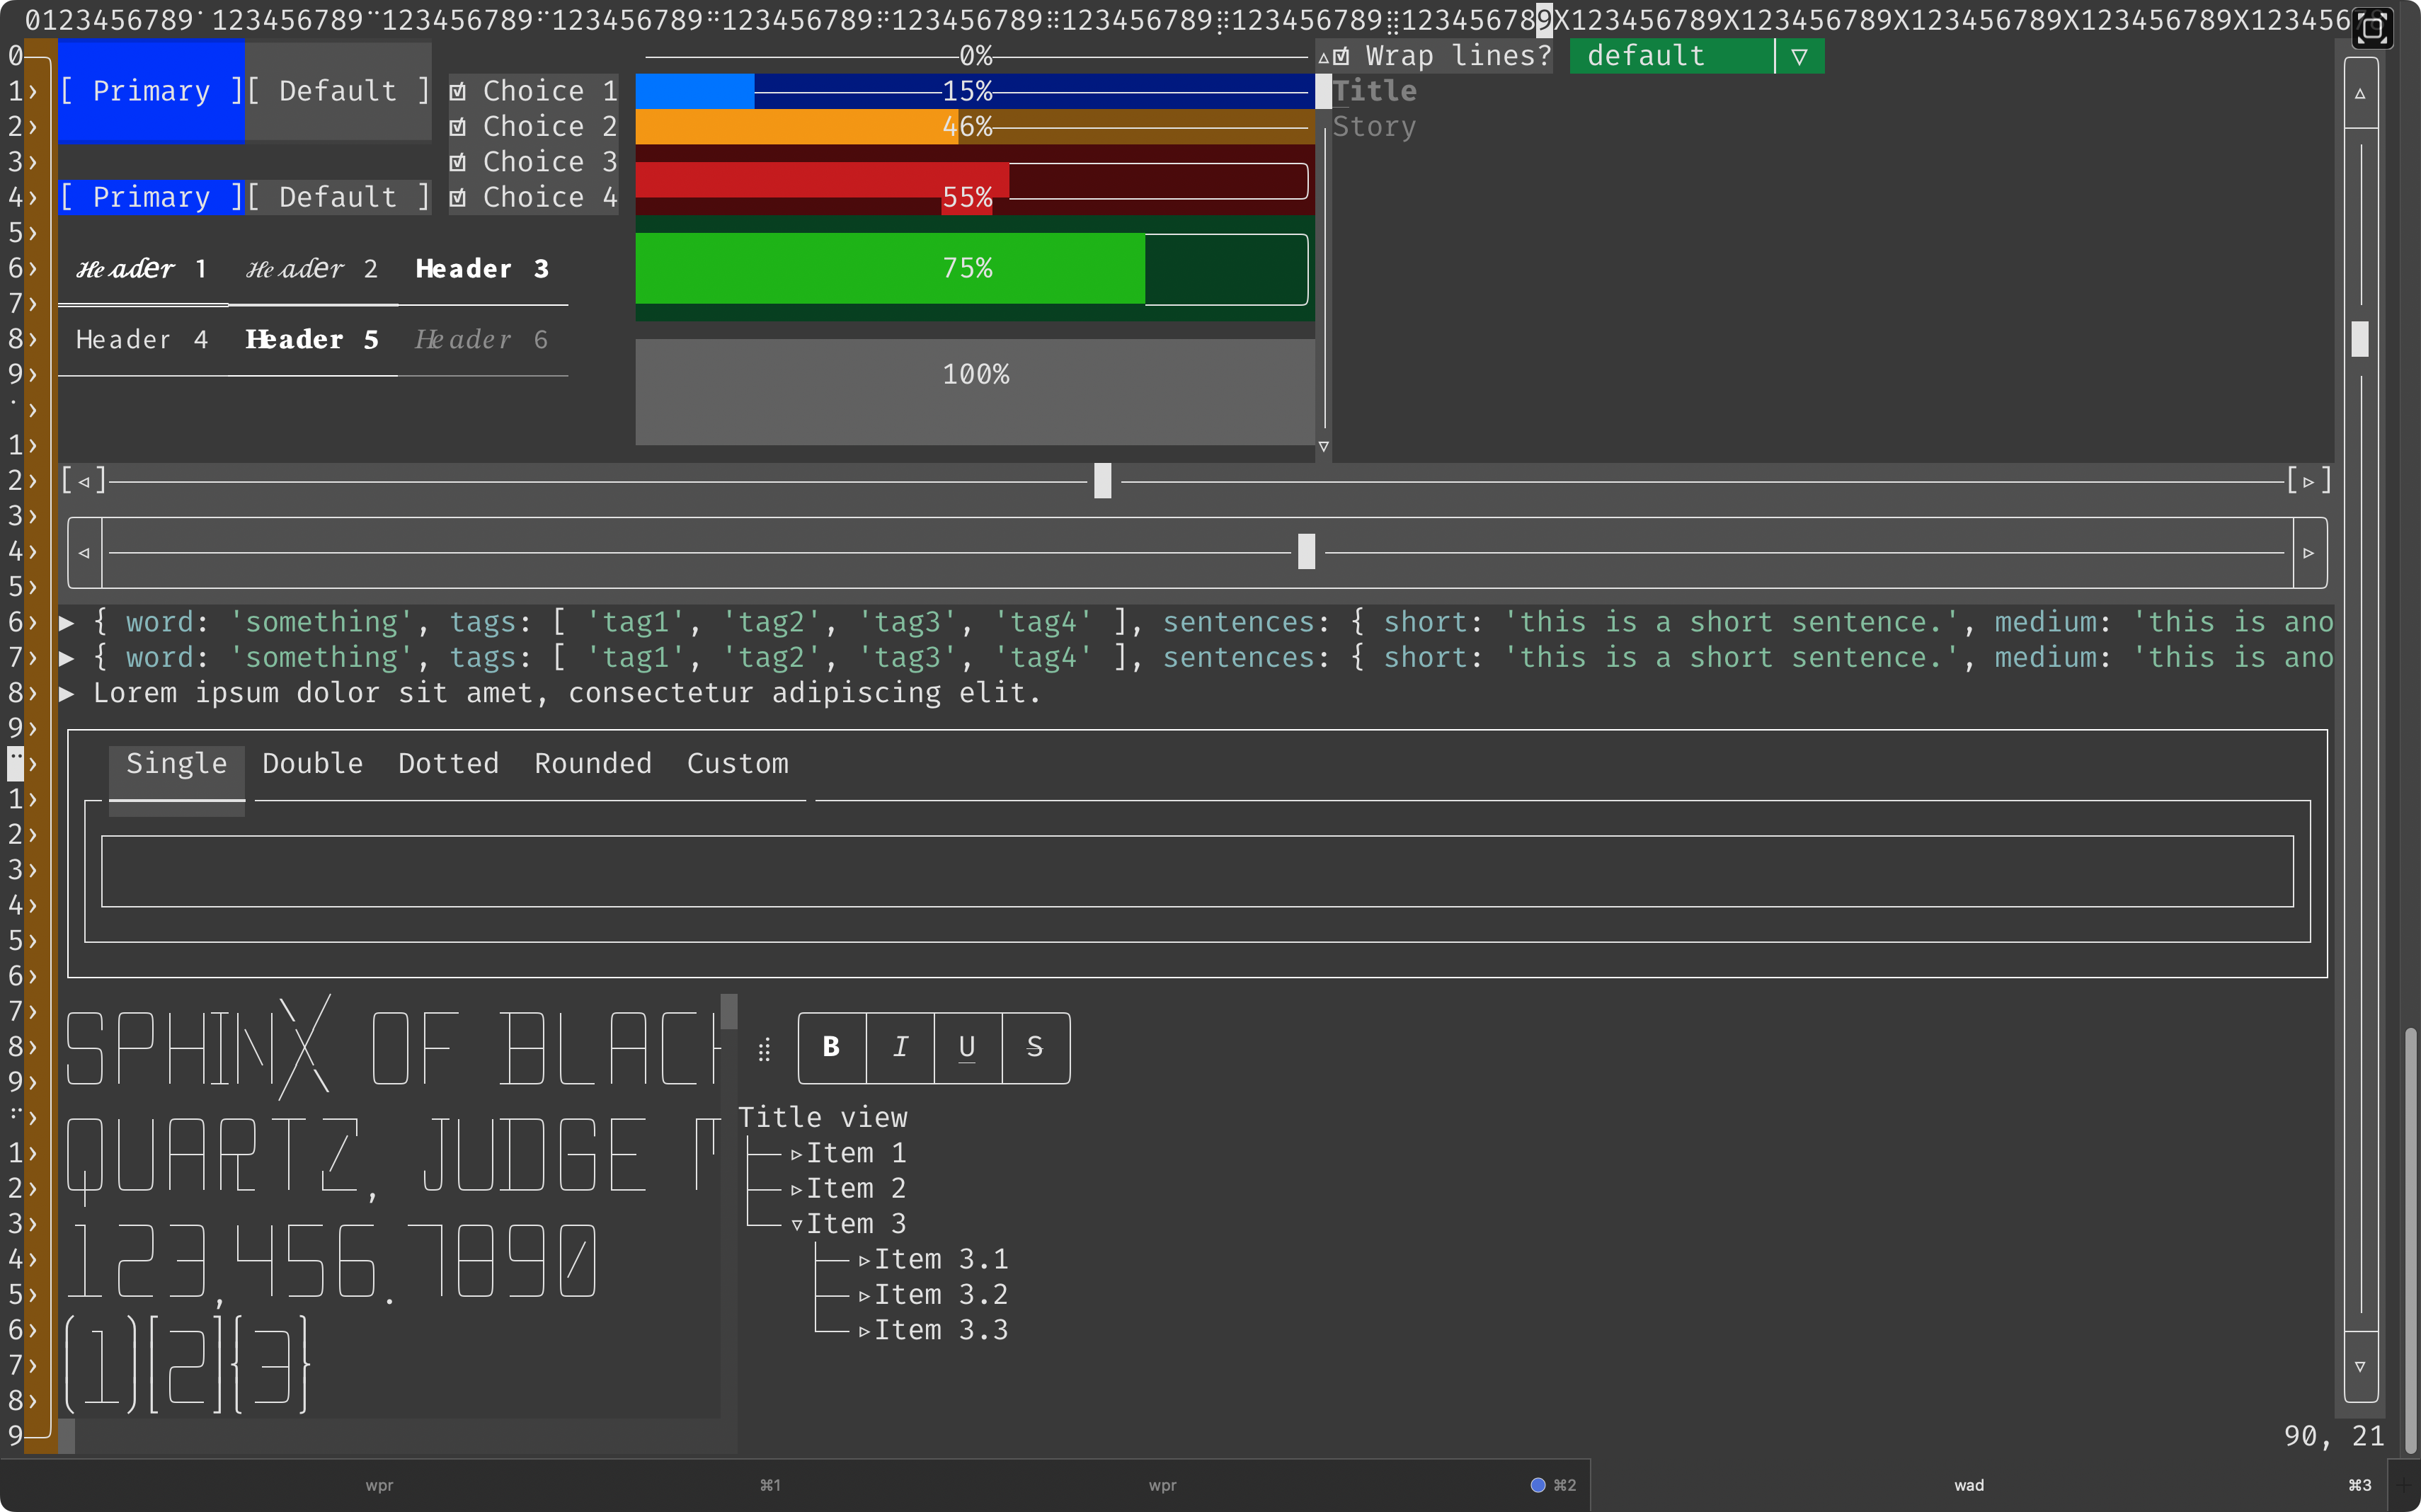Click the drag handle beside formatting buttons
The width and height of the screenshot is (2421, 1512).
pos(764,1050)
